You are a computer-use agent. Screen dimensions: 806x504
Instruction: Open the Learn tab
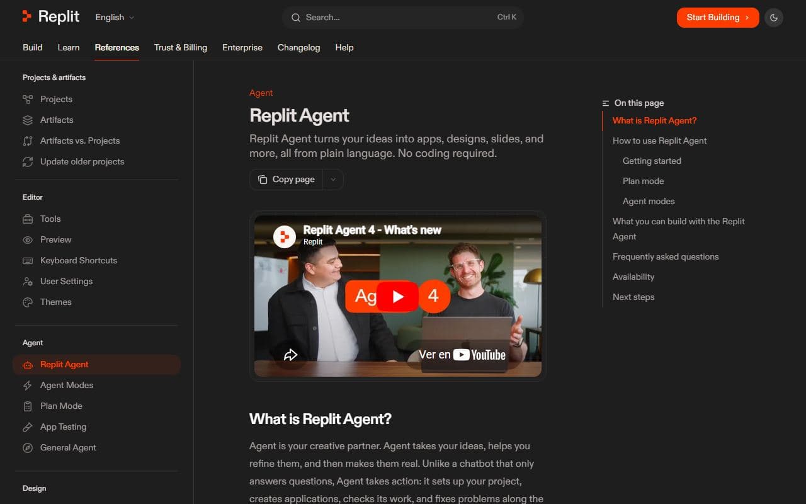click(69, 47)
